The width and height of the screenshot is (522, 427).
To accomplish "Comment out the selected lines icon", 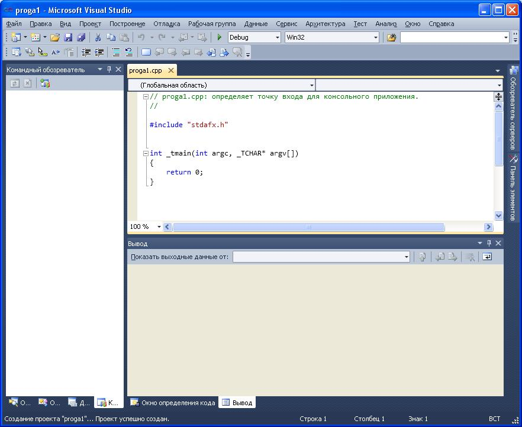I will (x=116, y=52).
